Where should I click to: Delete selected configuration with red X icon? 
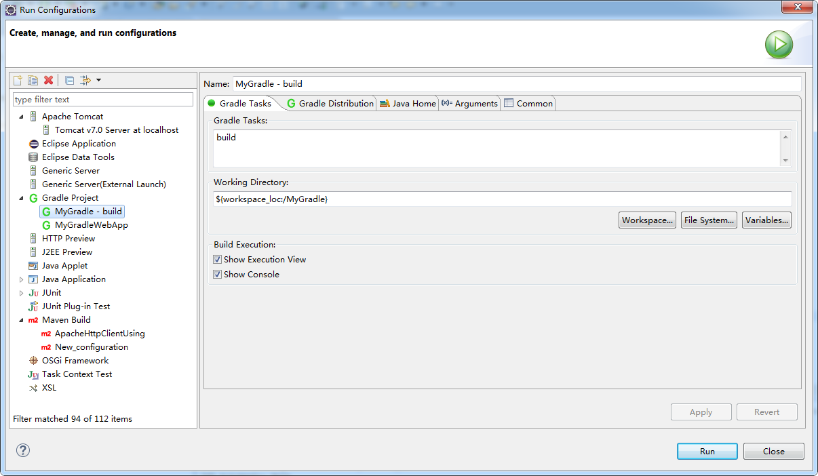pyautogui.click(x=48, y=80)
